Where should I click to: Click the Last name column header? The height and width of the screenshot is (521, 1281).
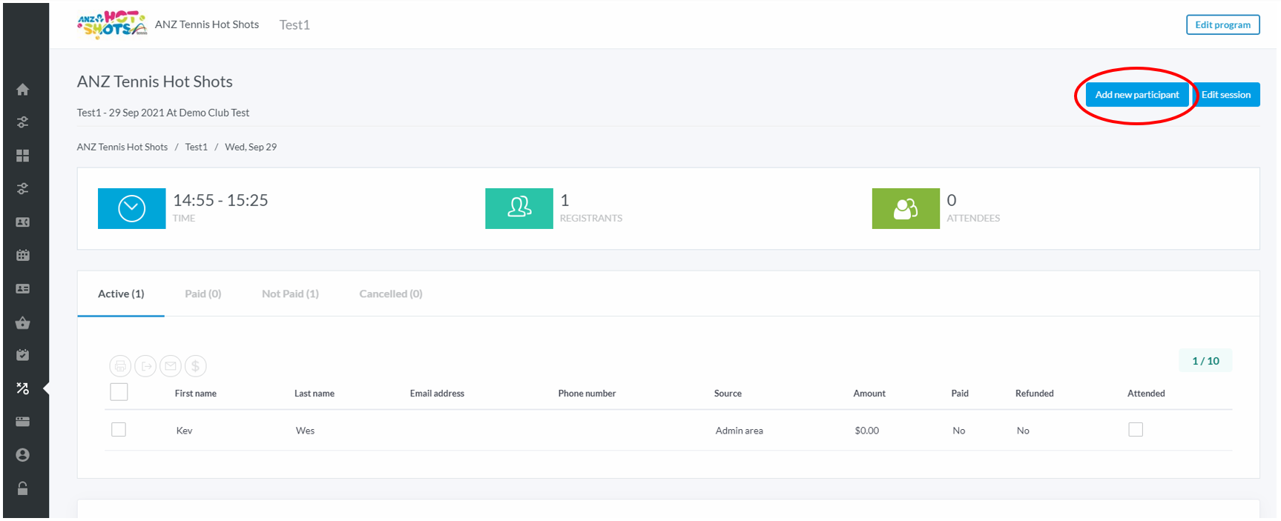click(315, 394)
